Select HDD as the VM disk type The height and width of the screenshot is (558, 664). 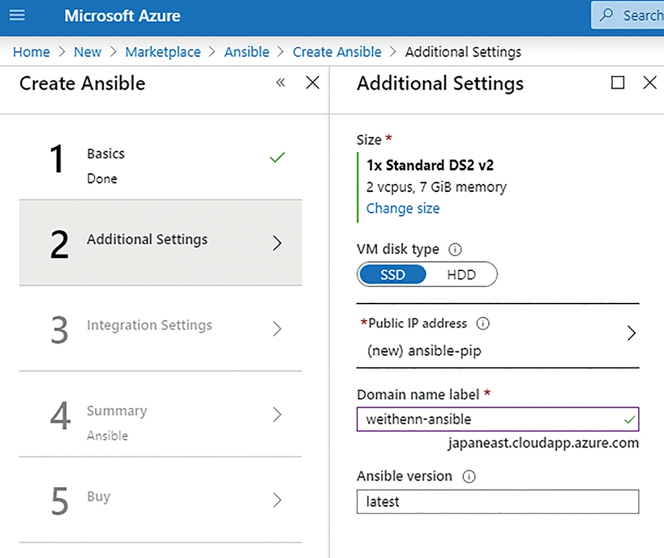tap(461, 274)
